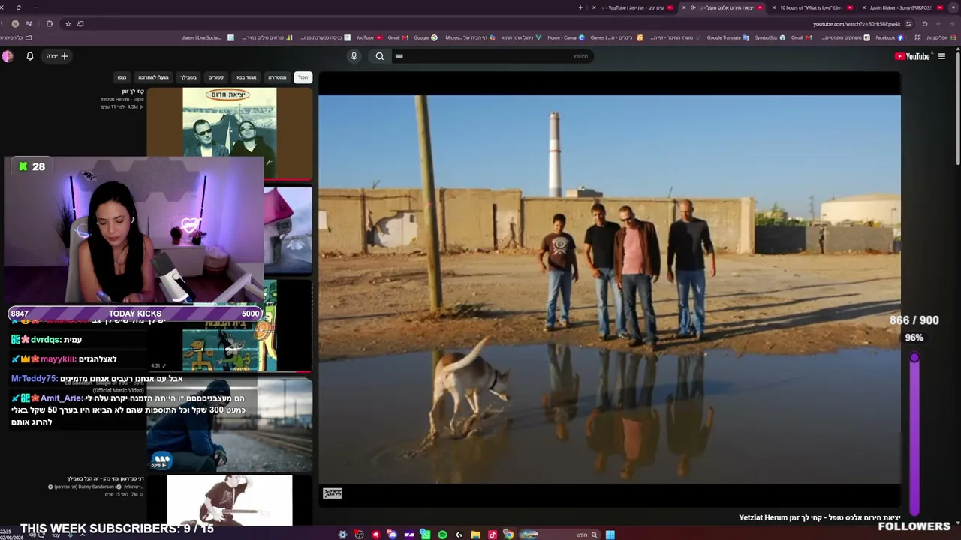Image resolution: width=961 pixels, height=540 pixels.
Task: Open the Yetziat Herum album art thumbnail
Action: [x=229, y=134]
